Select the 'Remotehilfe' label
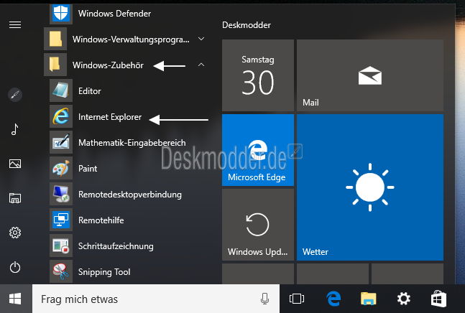 (101, 220)
